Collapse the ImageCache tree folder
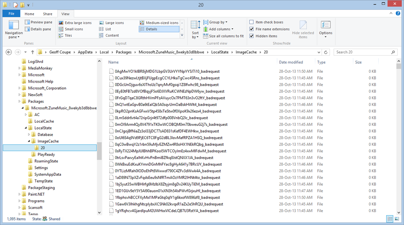 [x=29, y=141]
